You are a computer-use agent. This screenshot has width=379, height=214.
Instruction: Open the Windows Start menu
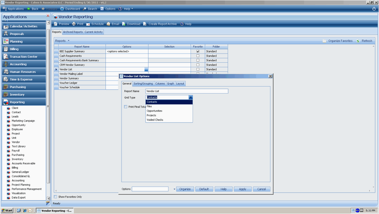tap(7, 210)
